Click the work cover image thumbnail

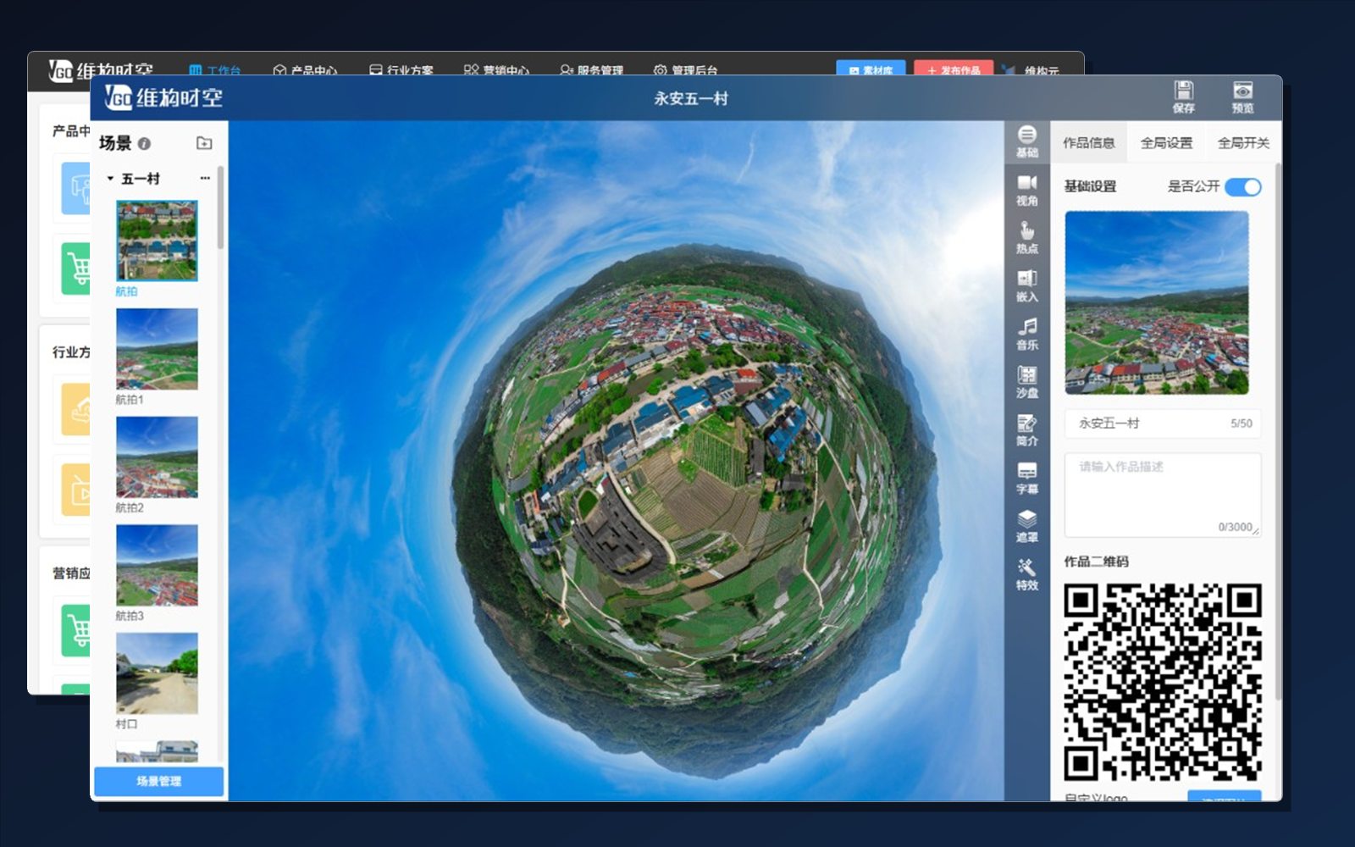(1156, 302)
